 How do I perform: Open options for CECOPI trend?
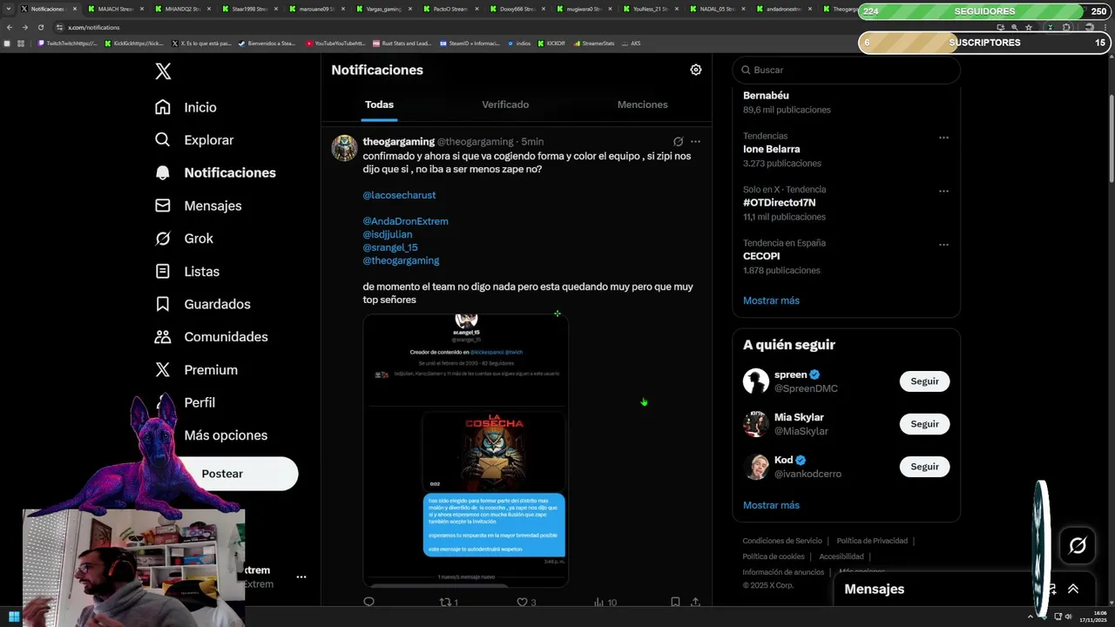(943, 245)
